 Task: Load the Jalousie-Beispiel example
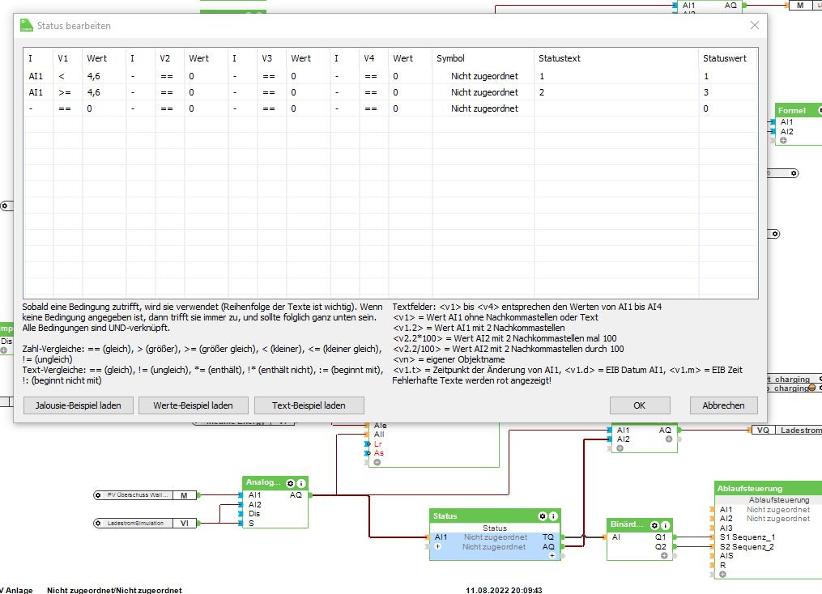click(x=79, y=405)
